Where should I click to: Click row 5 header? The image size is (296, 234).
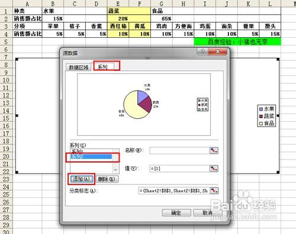tap(6, 41)
